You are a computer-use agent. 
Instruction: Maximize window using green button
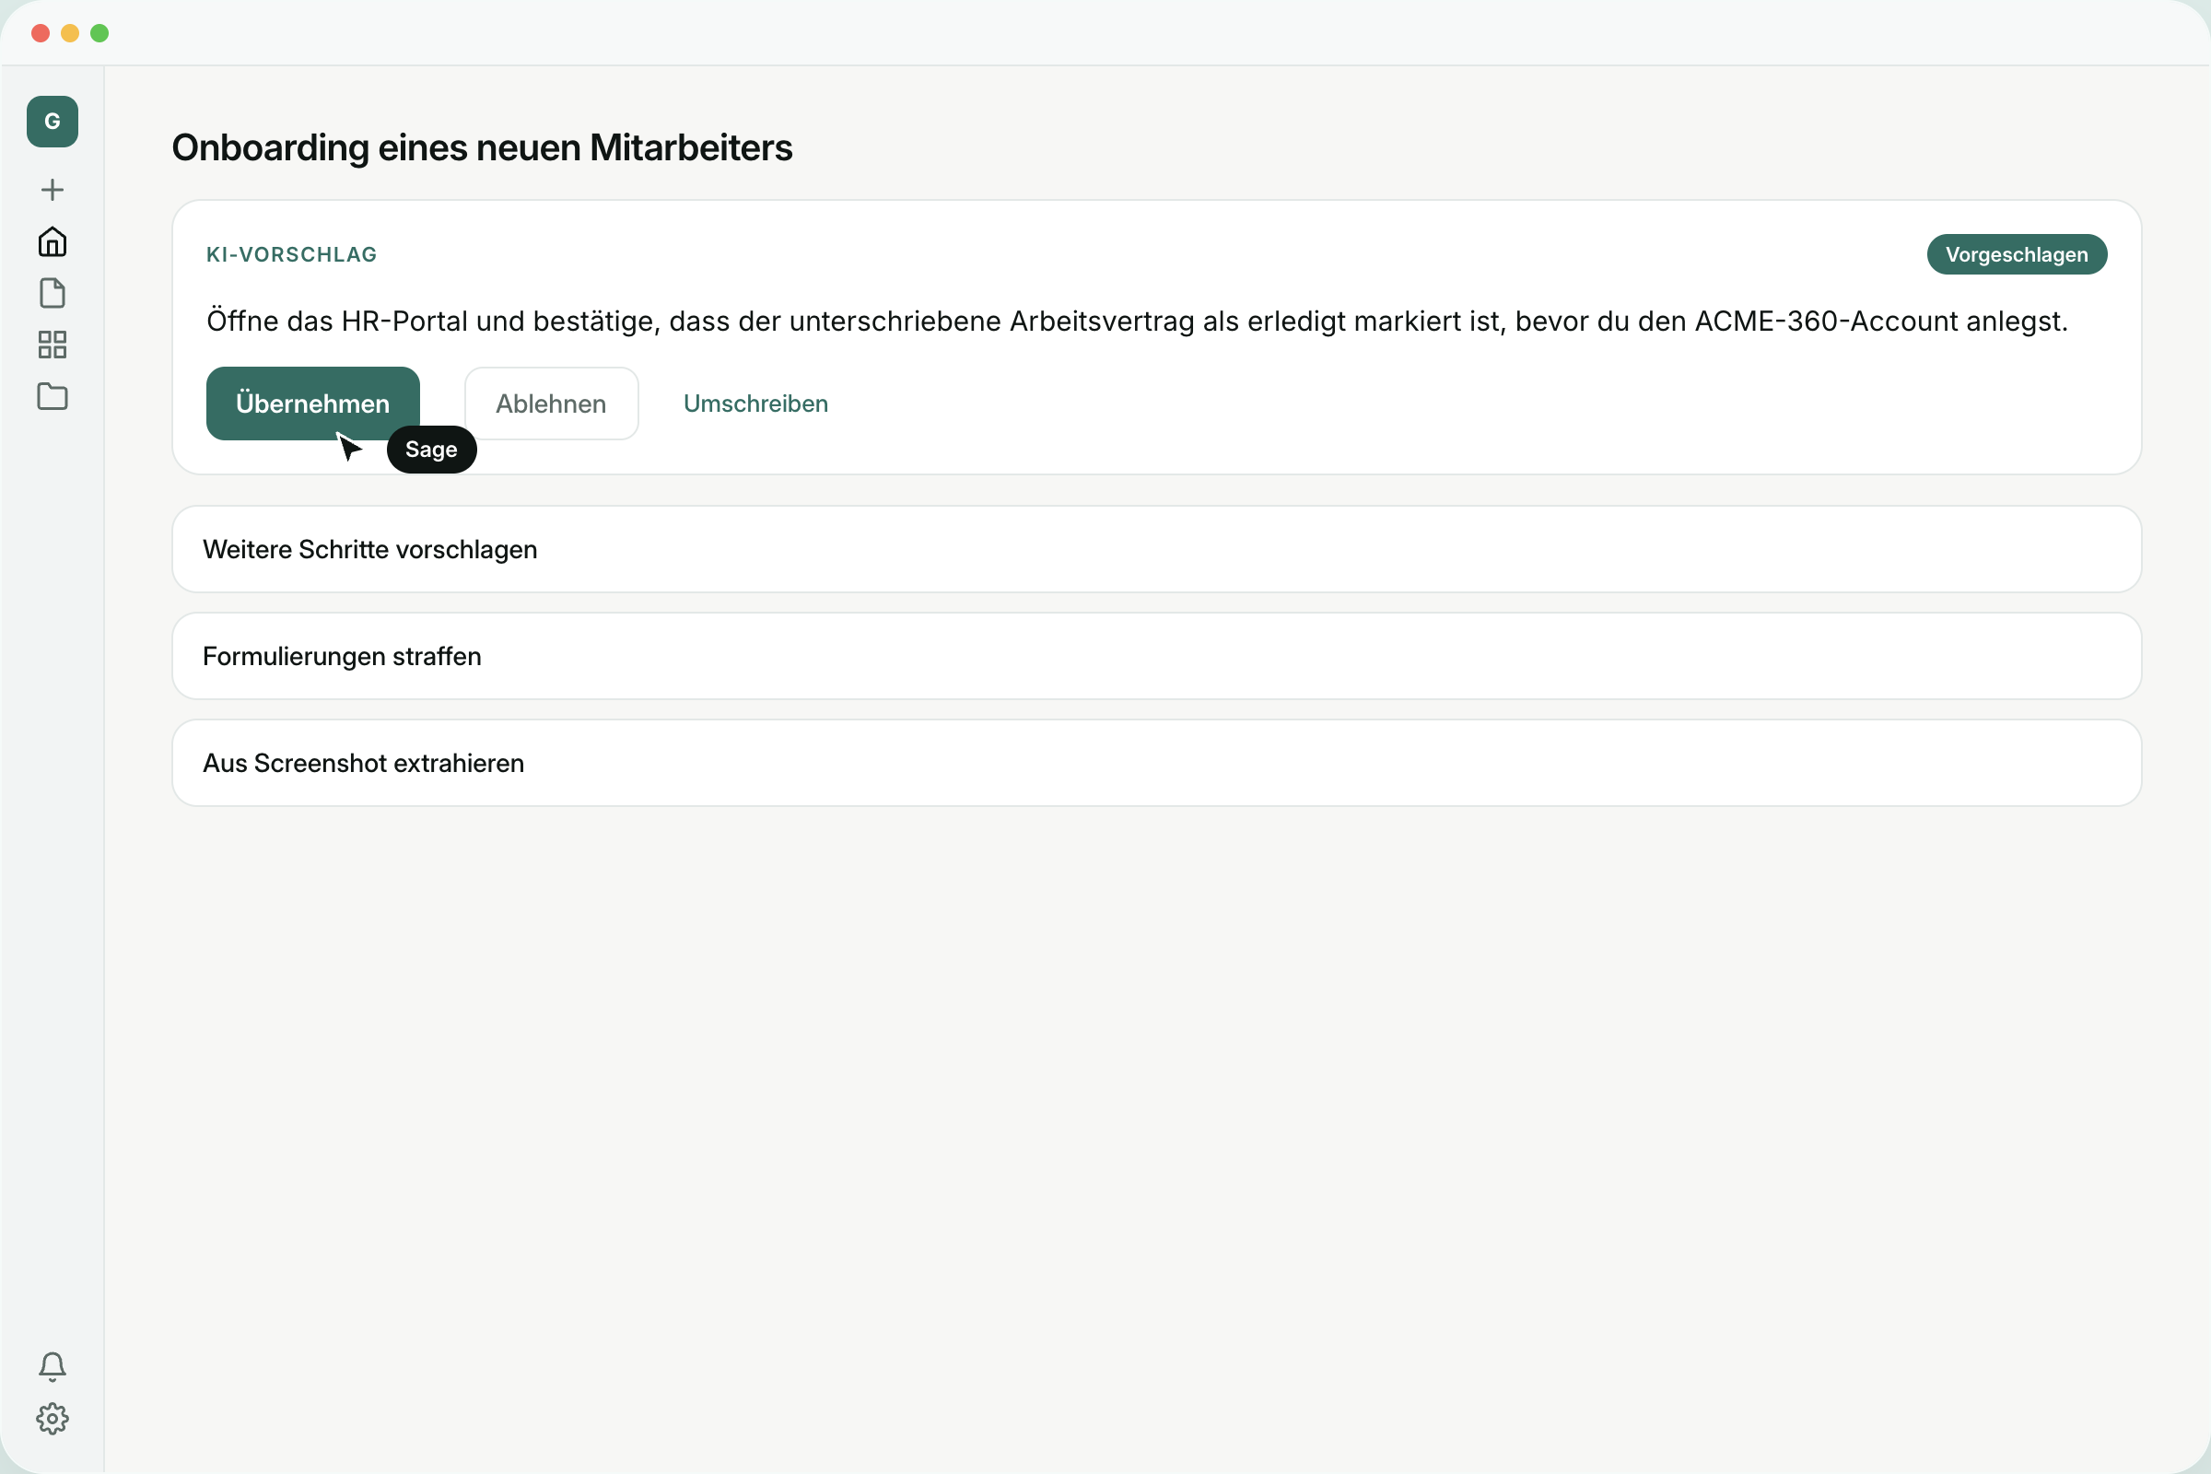point(99,34)
